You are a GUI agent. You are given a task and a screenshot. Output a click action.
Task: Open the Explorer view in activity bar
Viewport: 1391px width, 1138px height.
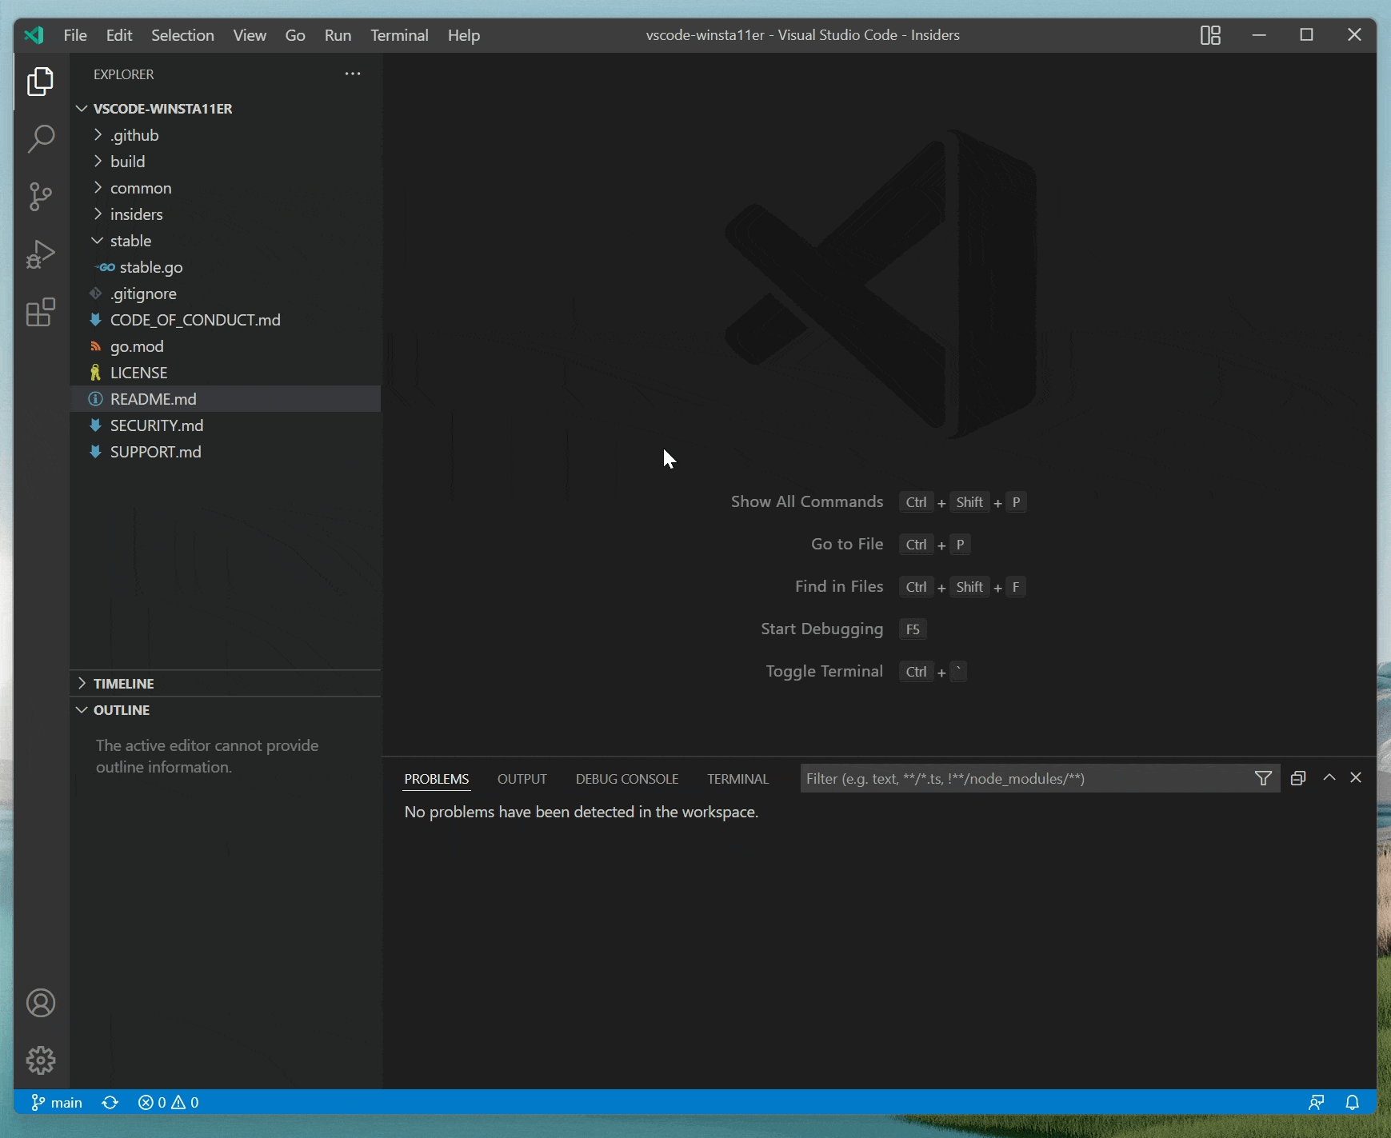click(x=41, y=82)
